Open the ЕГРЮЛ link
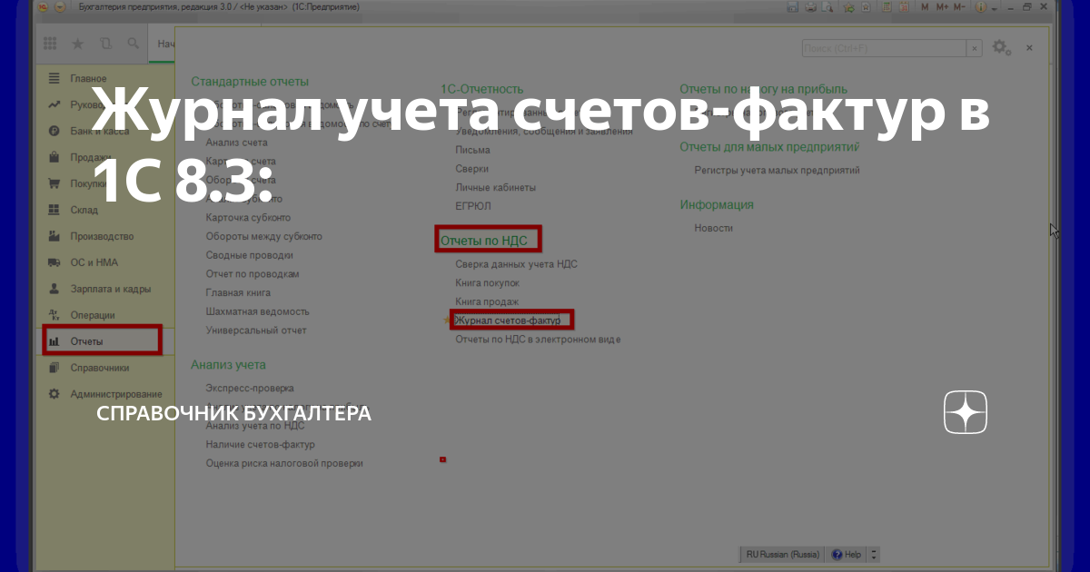The width and height of the screenshot is (1090, 572). point(472,206)
